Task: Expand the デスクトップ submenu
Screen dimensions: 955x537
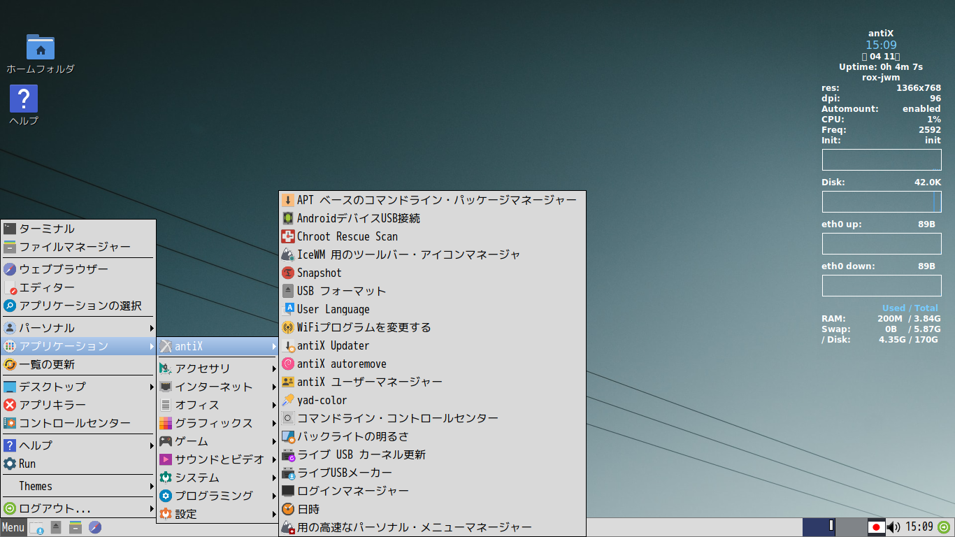Action: pyautogui.click(x=78, y=387)
